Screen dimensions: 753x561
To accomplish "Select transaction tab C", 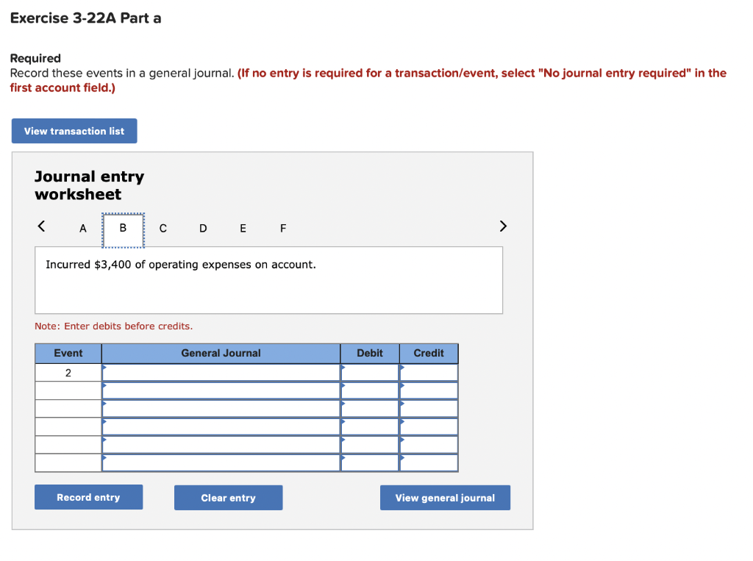I will [x=163, y=229].
